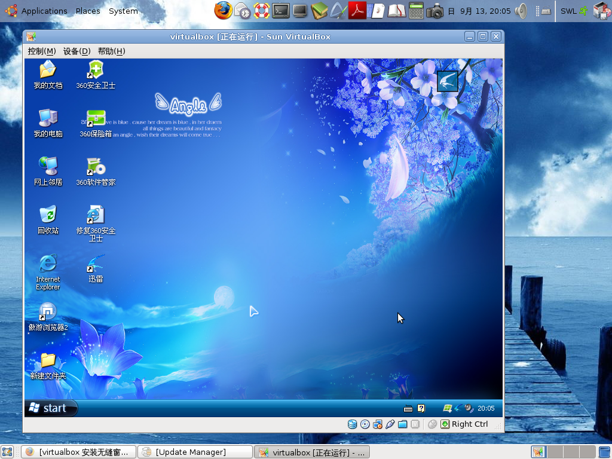Click the shared folders indicator in VirtualBox
The width and height of the screenshot is (612, 459).
tap(402, 424)
